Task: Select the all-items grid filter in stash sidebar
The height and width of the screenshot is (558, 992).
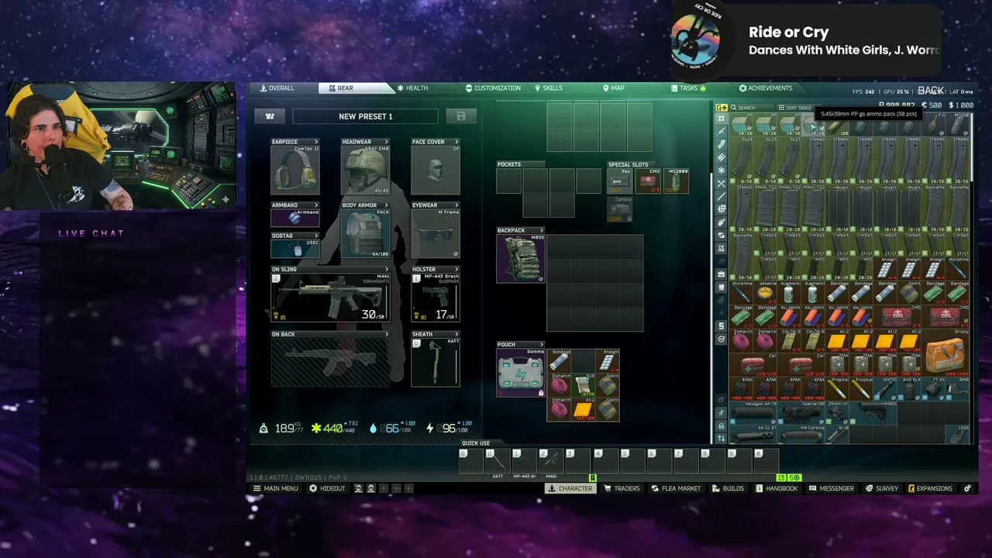Action: click(722, 119)
